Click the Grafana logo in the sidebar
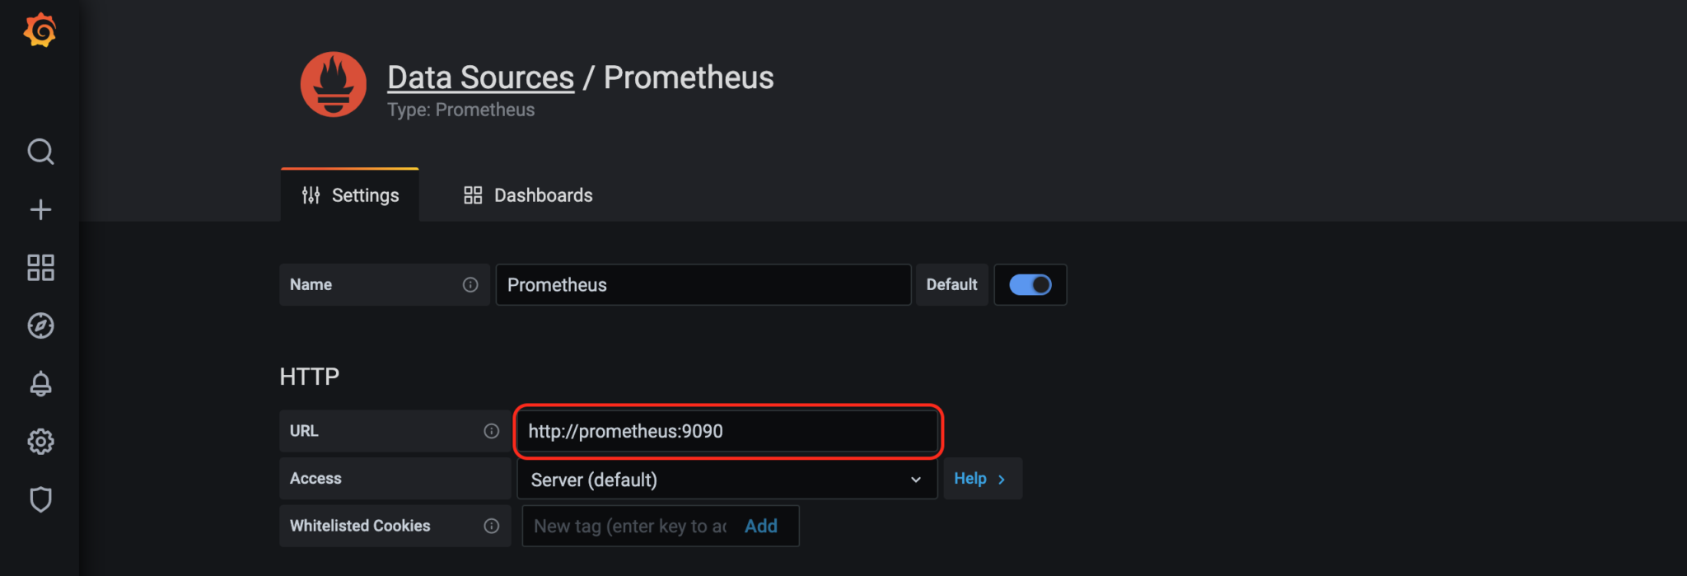1687x576 pixels. (x=40, y=30)
